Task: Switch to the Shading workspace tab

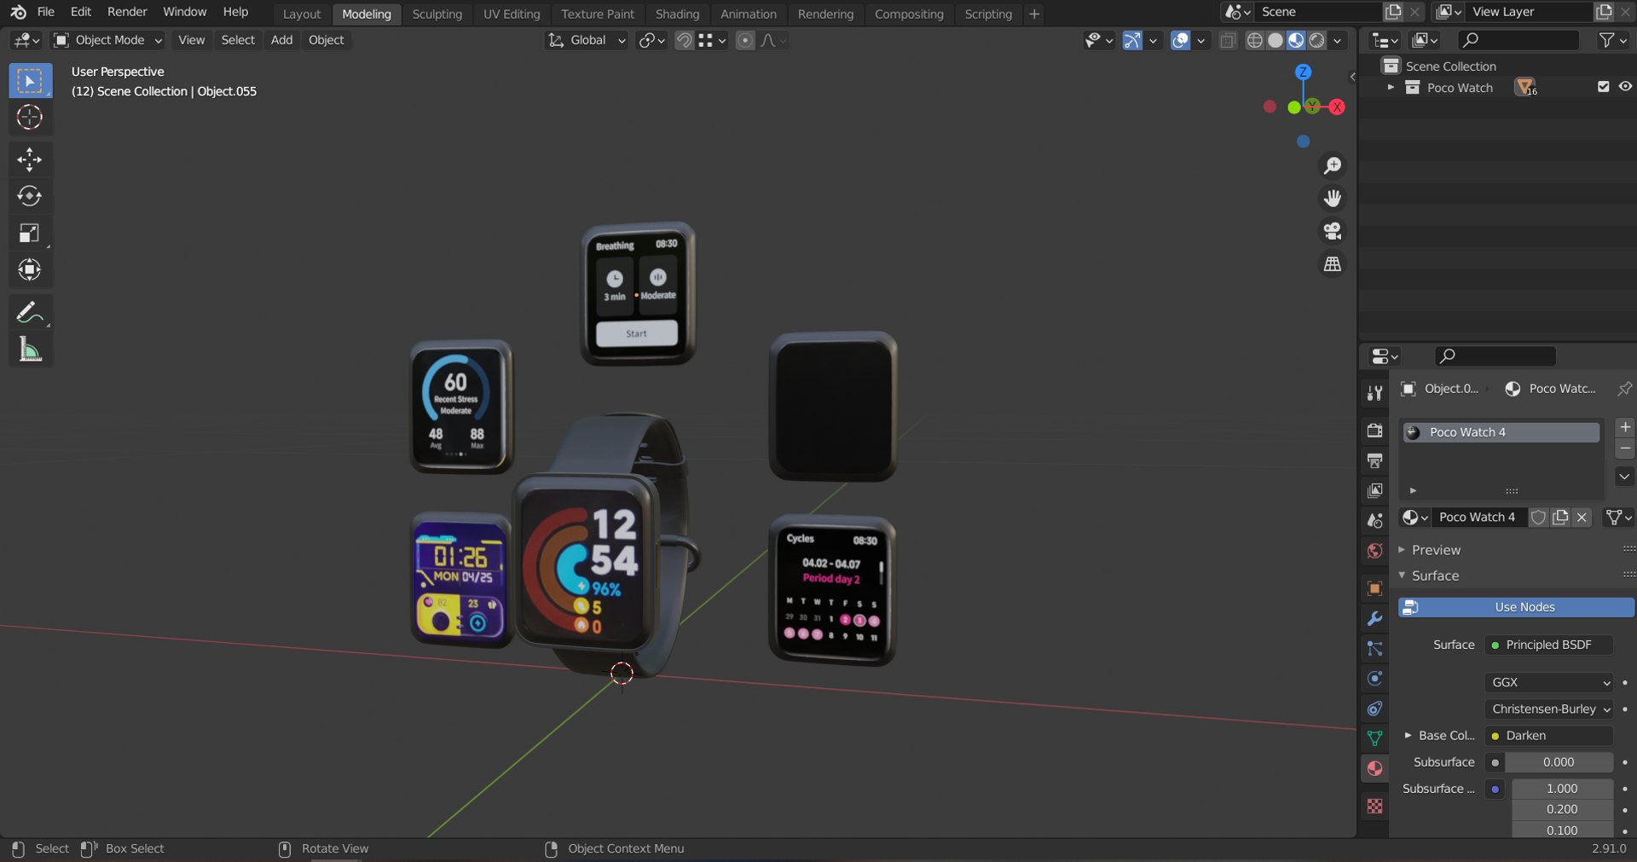Action: 677,14
